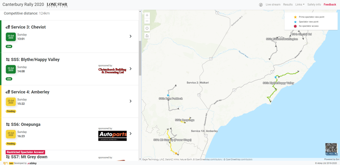Click the map zoom out button
Screen dimensions: 340x165
pos(147,21)
